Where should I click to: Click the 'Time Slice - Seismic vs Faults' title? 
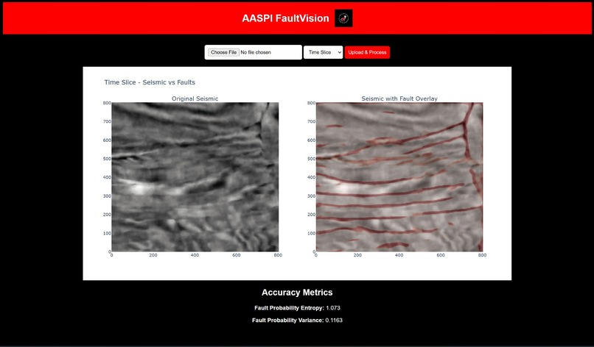[x=150, y=82]
